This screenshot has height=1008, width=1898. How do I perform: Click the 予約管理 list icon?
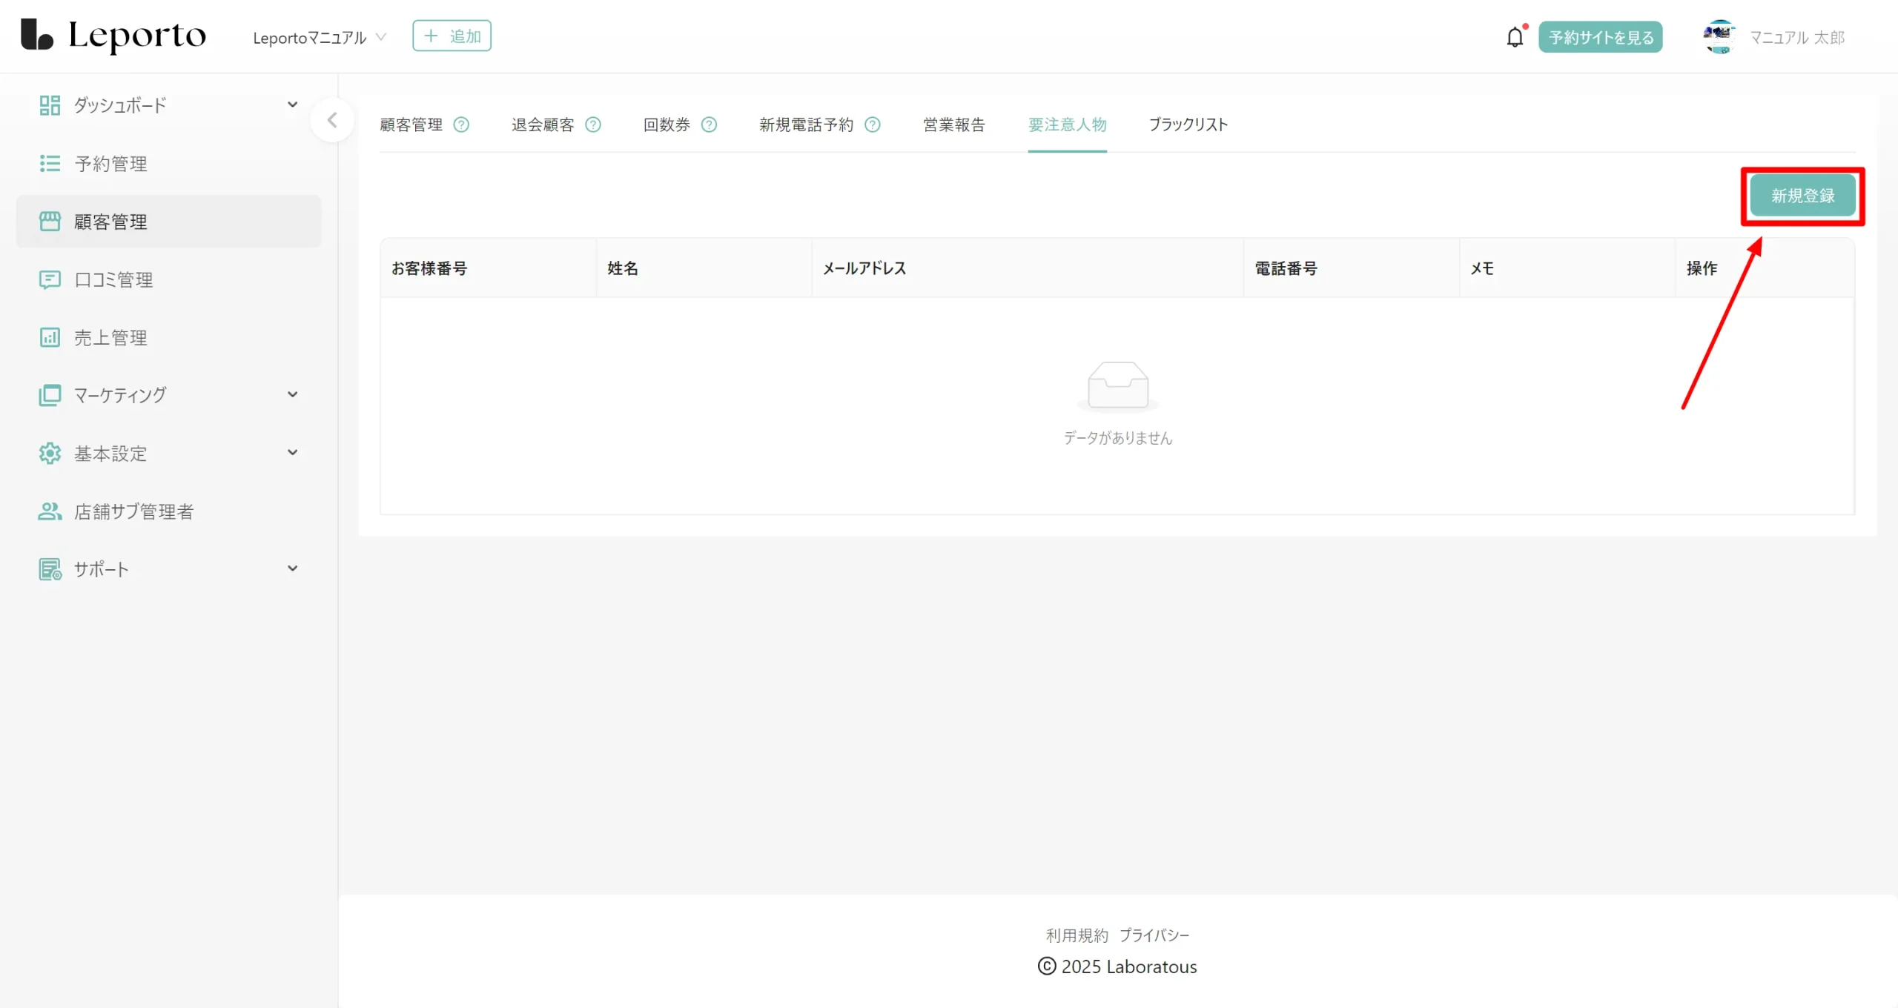coord(50,164)
